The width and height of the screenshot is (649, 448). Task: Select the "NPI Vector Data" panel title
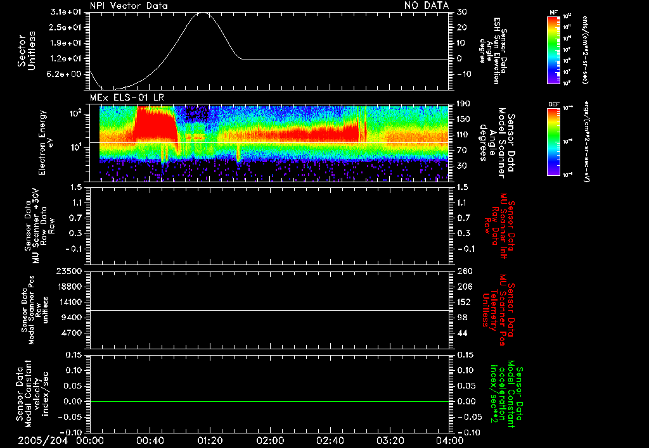[x=129, y=6]
